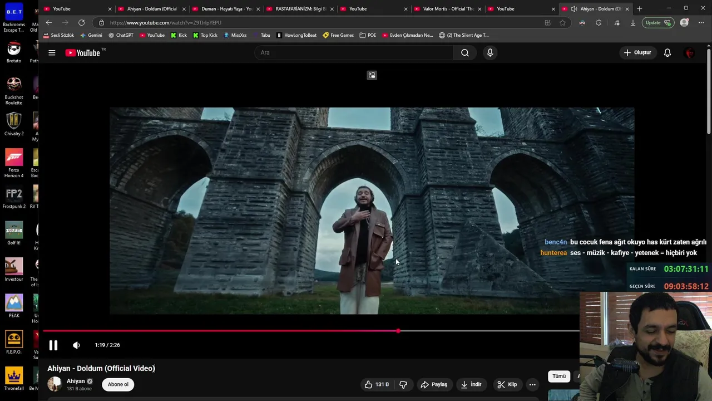Open the Evden Çıkmadan bookmark

(407, 35)
